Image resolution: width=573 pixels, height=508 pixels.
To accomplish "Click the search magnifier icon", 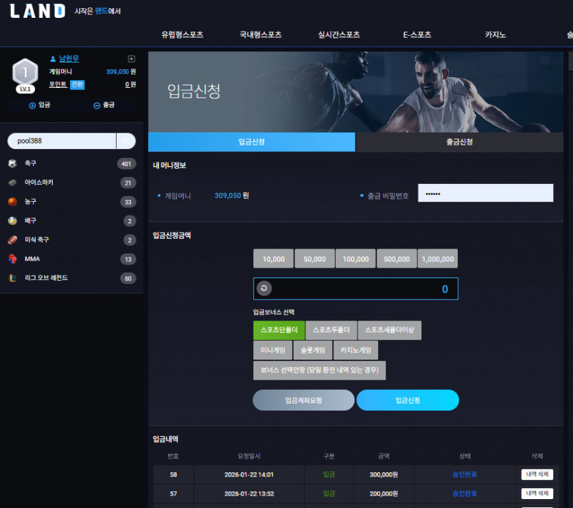I will click(126, 141).
